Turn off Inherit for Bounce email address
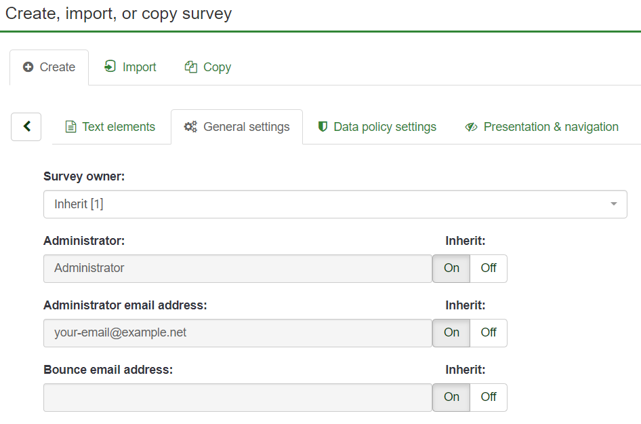The image size is (641, 424). click(x=488, y=397)
